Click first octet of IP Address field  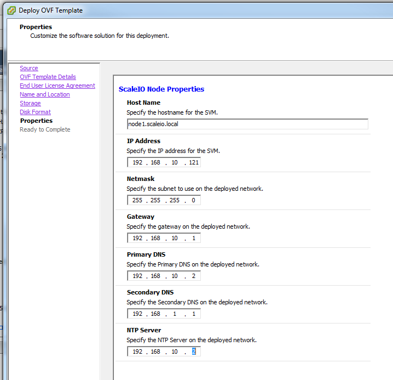pyautogui.click(x=137, y=162)
